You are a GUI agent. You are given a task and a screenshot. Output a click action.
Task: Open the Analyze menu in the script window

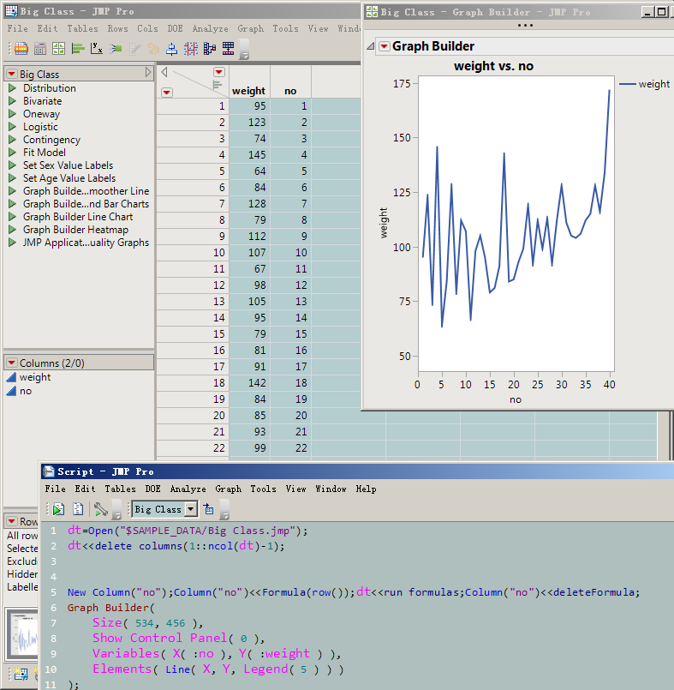pos(188,489)
